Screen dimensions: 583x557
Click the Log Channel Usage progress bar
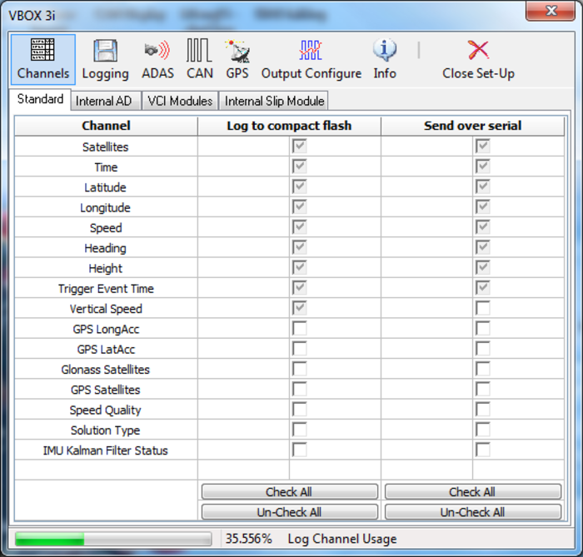coord(113,539)
